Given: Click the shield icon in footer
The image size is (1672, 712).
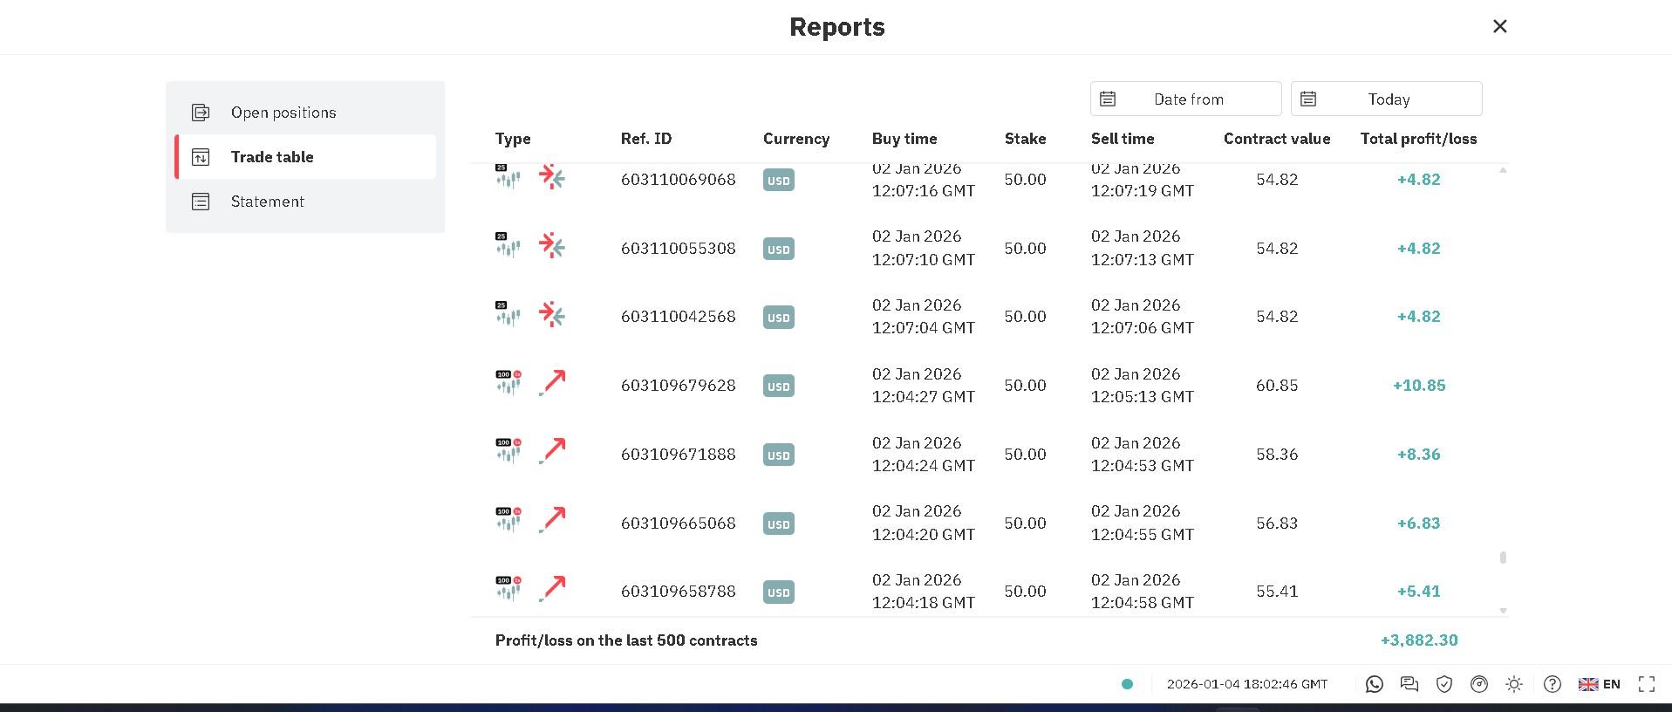Looking at the screenshot, I should tap(1444, 685).
